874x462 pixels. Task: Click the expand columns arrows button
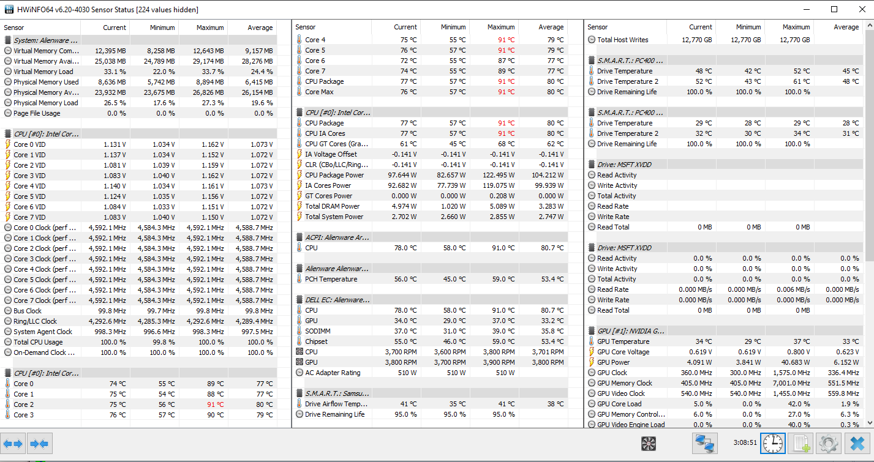pos(13,444)
